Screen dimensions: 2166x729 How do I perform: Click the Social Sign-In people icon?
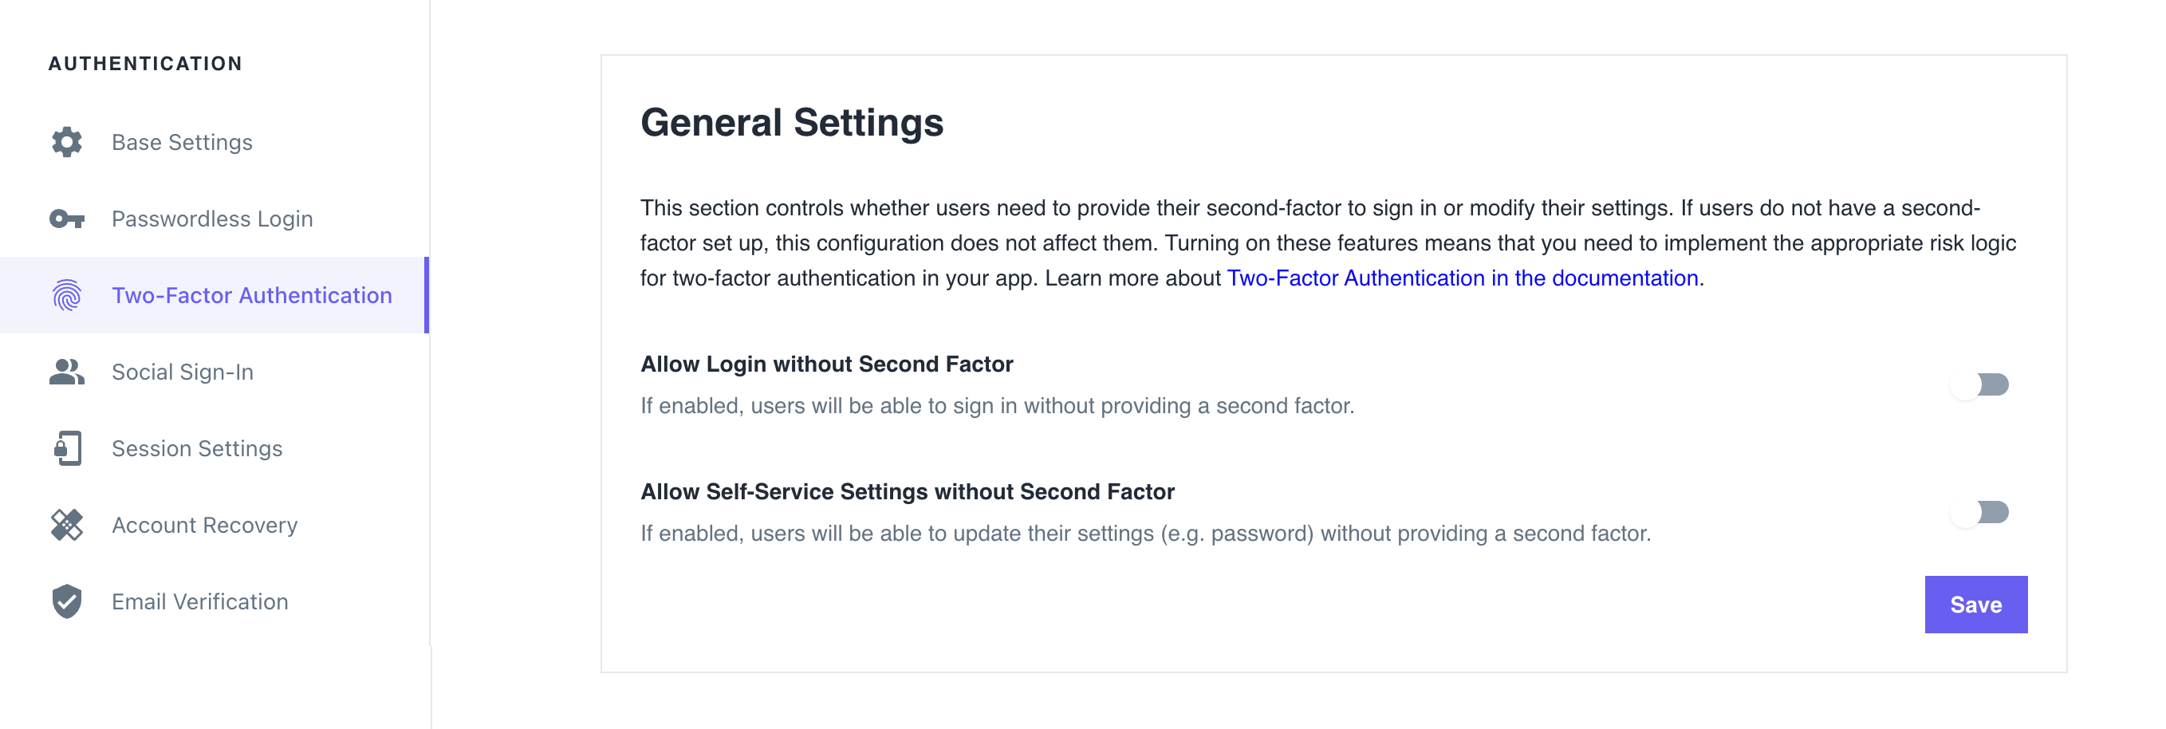point(67,372)
